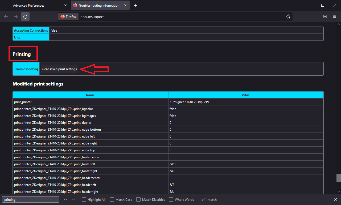Close the find bar

point(336,200)
